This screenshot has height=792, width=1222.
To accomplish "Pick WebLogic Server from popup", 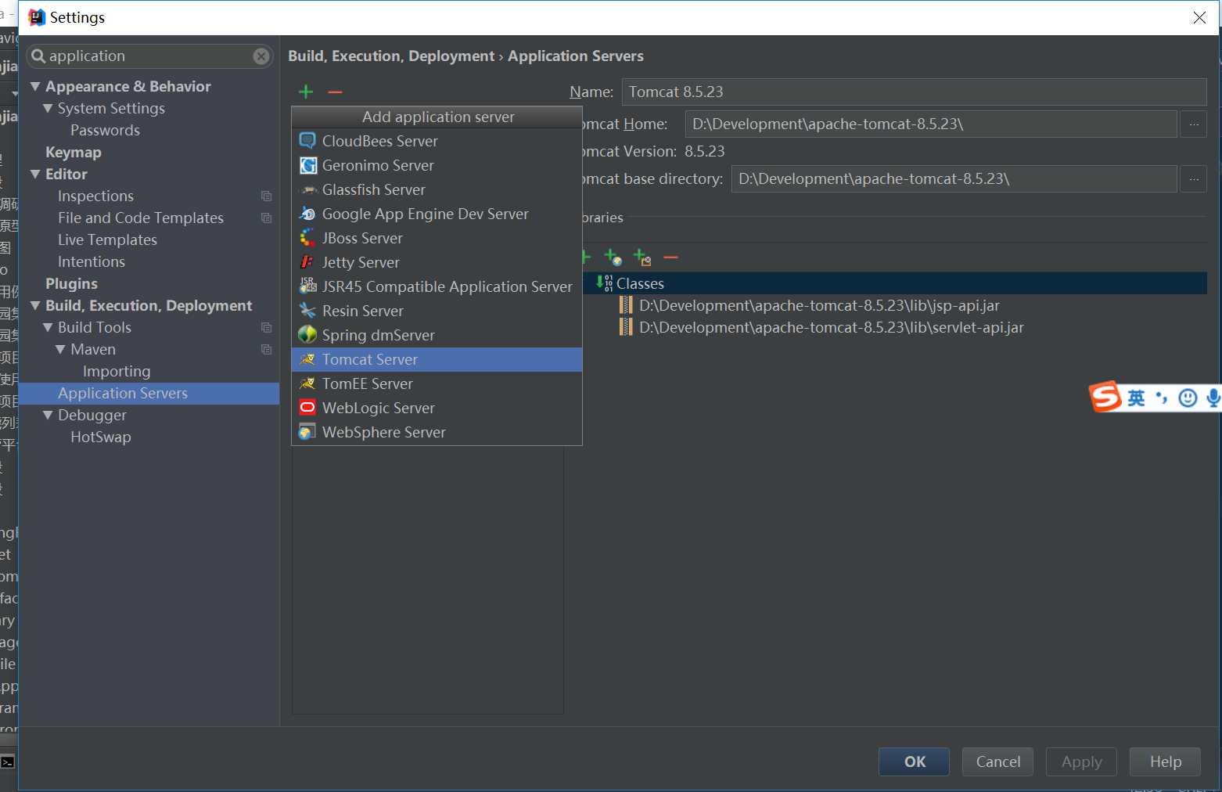I will click(x=437, y=408).
